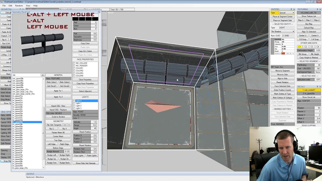Viewport: 322px width, 181px height.
Task: Check the Light 1 checkbox
Action: click(74, 103)
